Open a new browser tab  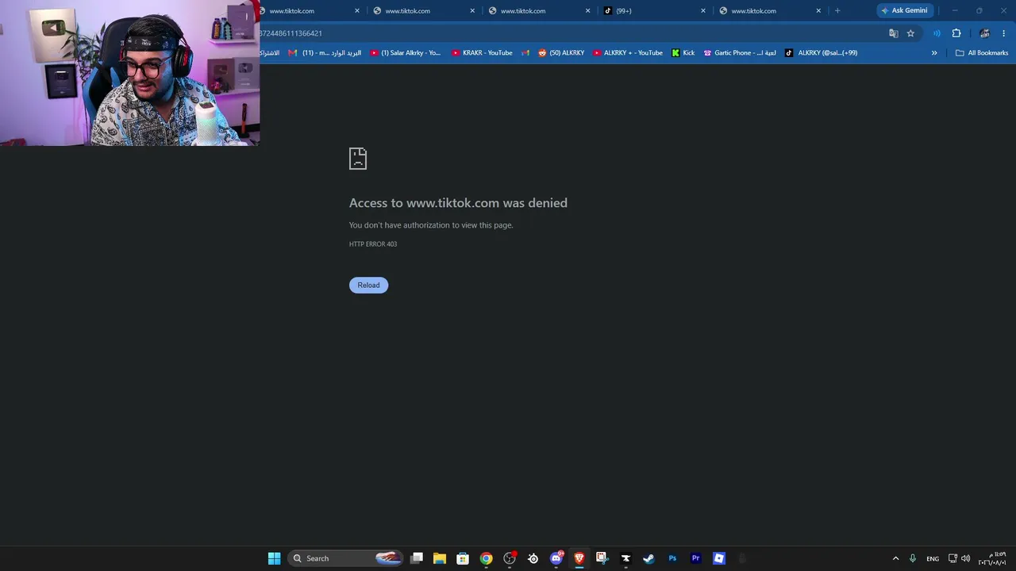click(837, 11)
